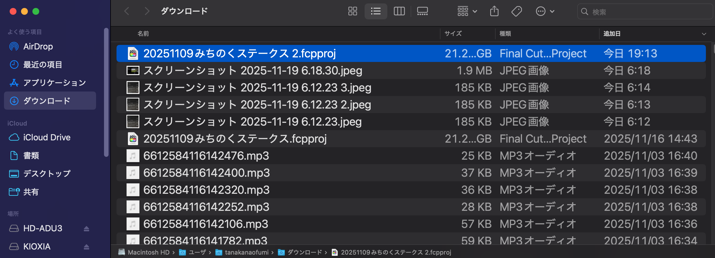
Task: Go back with the left chevron
Action: [127, 11]
